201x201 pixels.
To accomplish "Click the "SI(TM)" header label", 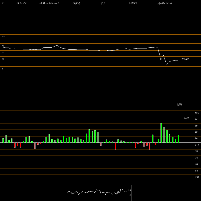I will pyautogui.click(x=76, y=3).
